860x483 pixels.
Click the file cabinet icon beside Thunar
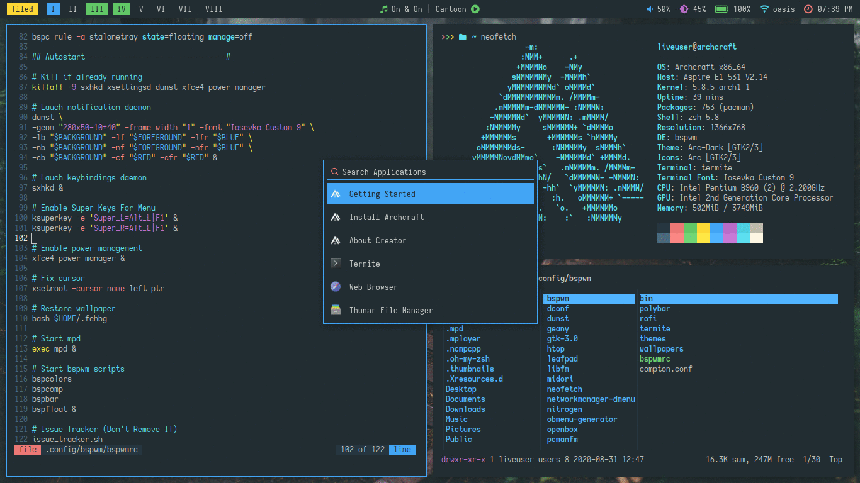[336, 310]
